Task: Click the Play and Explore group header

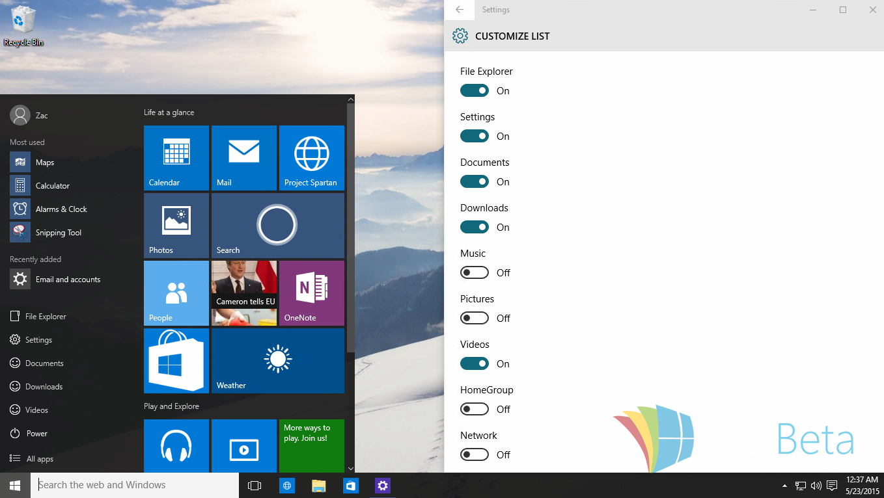Action: (x=171, y=406)
